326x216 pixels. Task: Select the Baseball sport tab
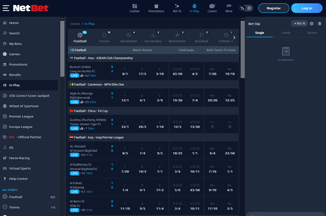coord(202,37)
